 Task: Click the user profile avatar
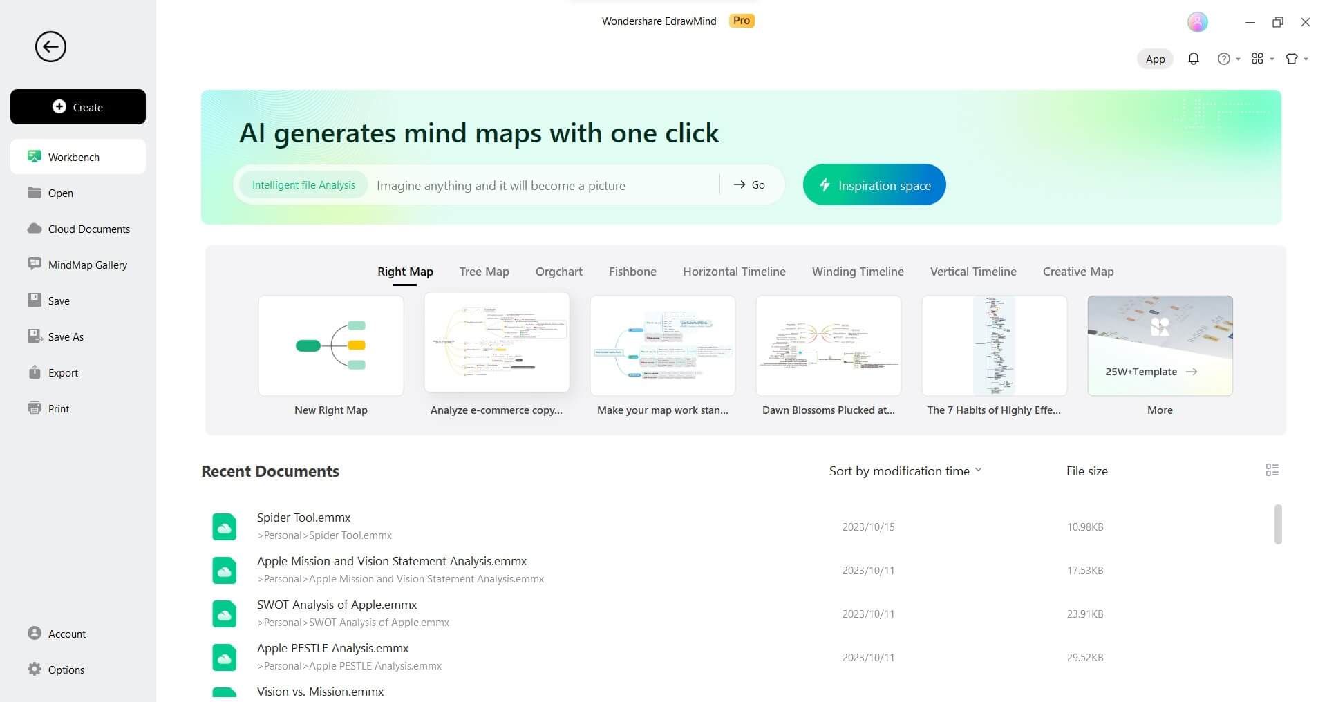click(x=1197, y=22)
